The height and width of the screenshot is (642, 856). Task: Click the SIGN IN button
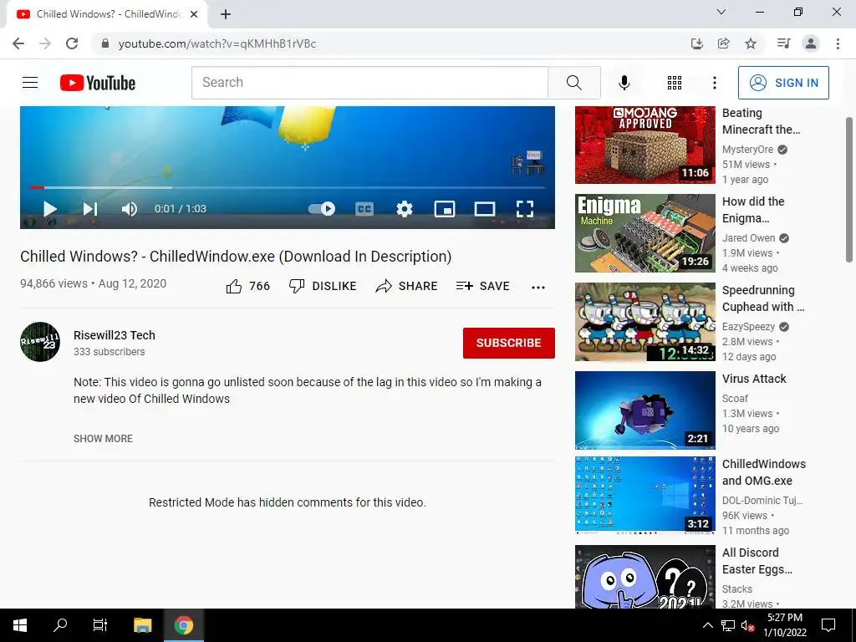[x=783, y=83]
